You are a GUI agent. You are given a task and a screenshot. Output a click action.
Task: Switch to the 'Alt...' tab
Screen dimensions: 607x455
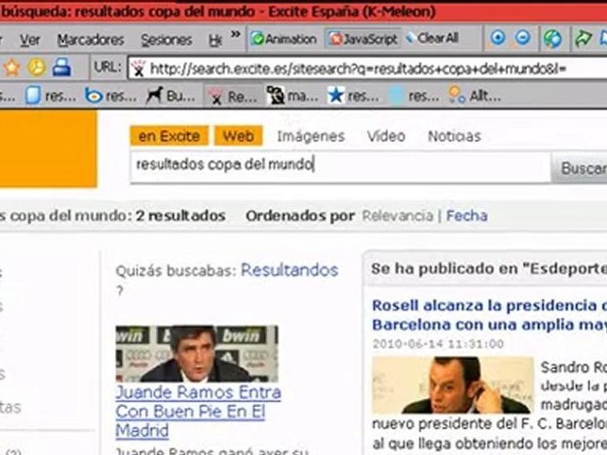click(x=474, y=96)
